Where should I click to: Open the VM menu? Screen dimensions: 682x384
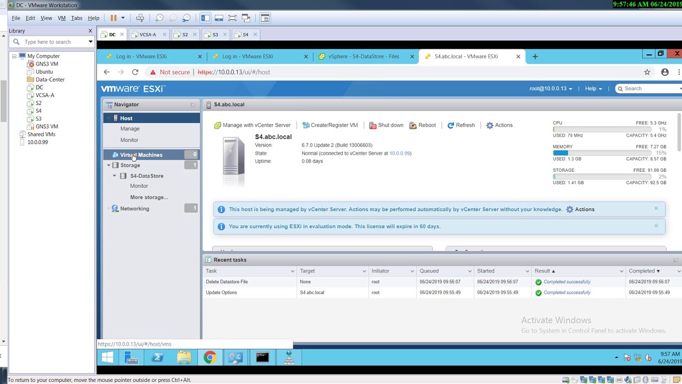[x=62, y=18]
